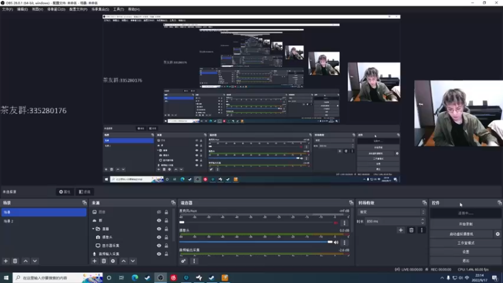
Task: Open options dots for 摄像头 audio channel
Action: click(x=344, y=242)
